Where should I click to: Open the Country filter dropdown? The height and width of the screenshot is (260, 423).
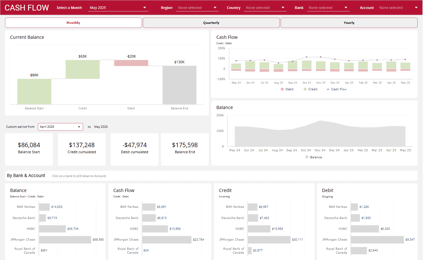click(x=265, y=7)
